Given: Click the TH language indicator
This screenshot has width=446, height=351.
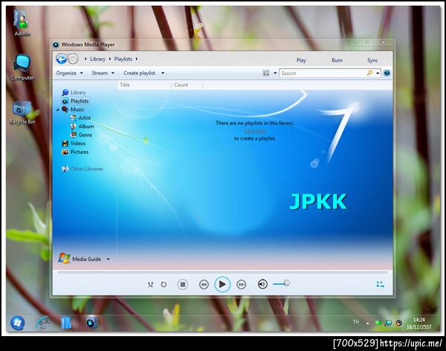Looking at the screenshot, I should [356, 322].
